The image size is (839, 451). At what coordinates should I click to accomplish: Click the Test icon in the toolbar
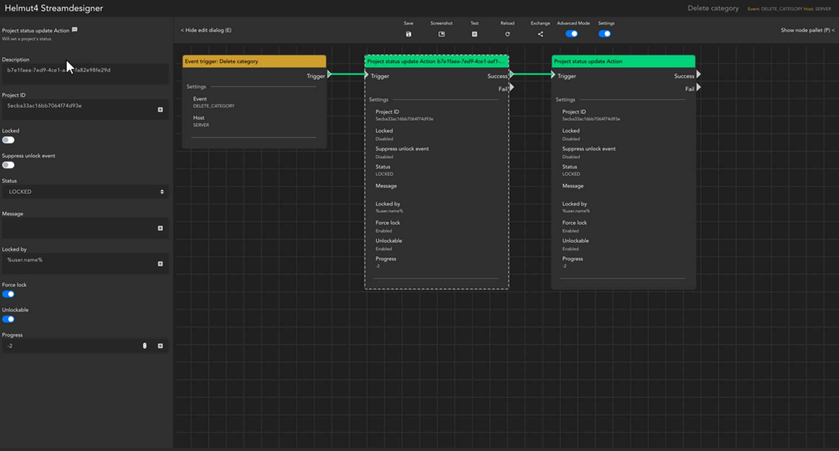pos(474,34)
